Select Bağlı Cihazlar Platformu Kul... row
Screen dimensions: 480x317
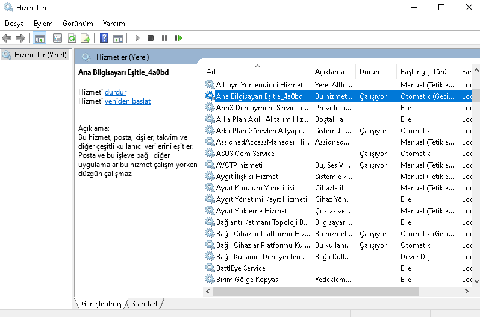pos(338,245)
